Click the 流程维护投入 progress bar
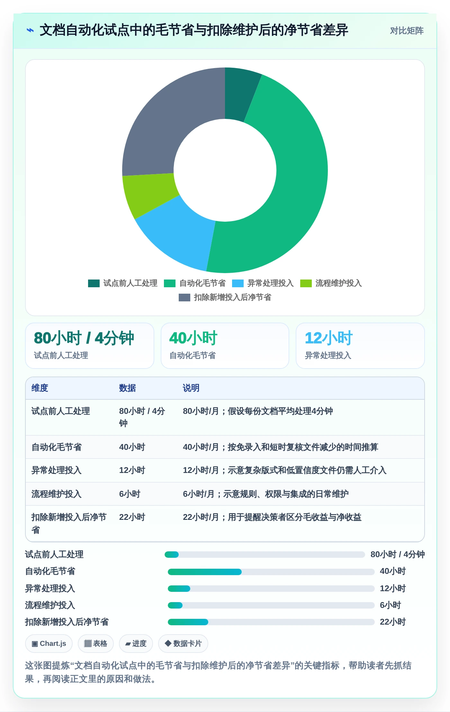The height and width of the screenshot is (712, 450). pyautogui.click(x=271, y=605)
